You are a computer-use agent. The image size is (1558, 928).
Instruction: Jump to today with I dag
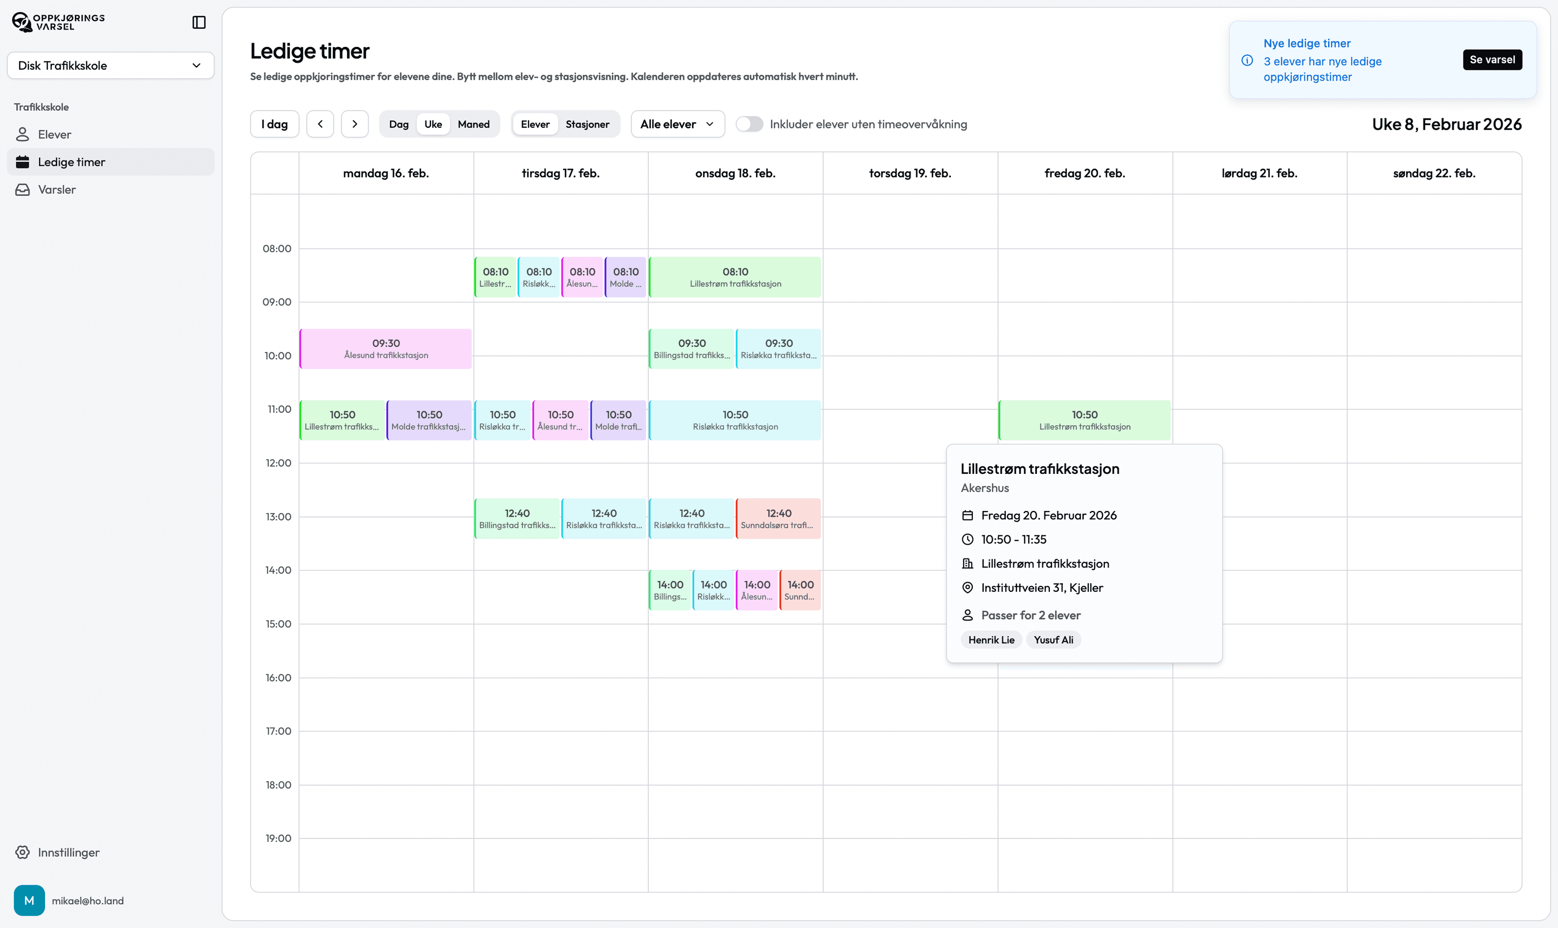275,124
